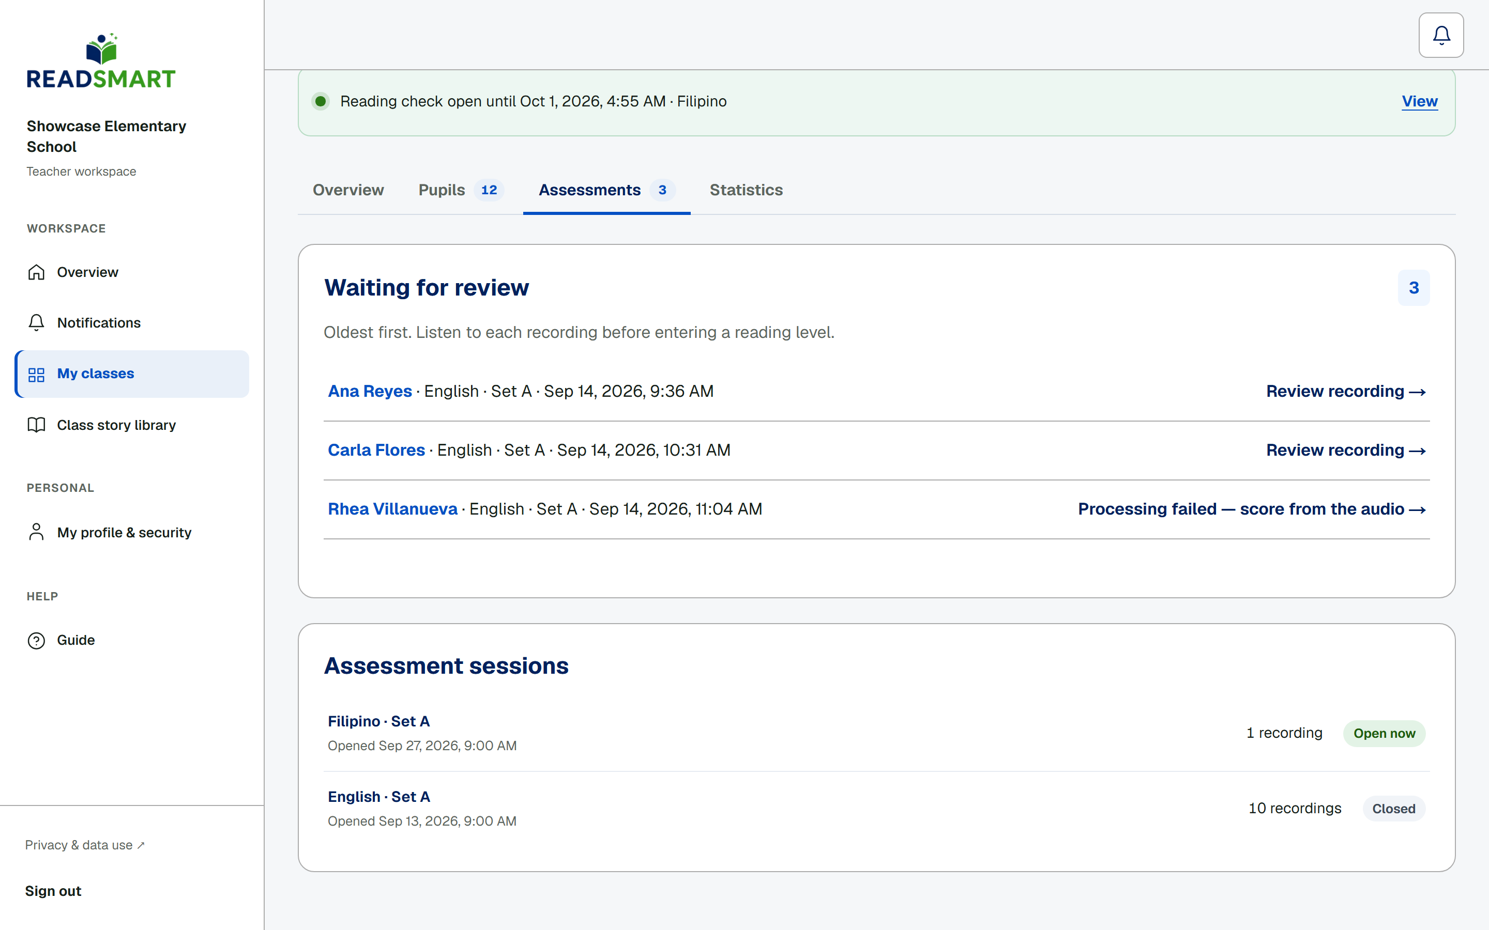Click the grid icon beside My classes
The width and height of the screenshot is (1489, 930).
[36, 374]
